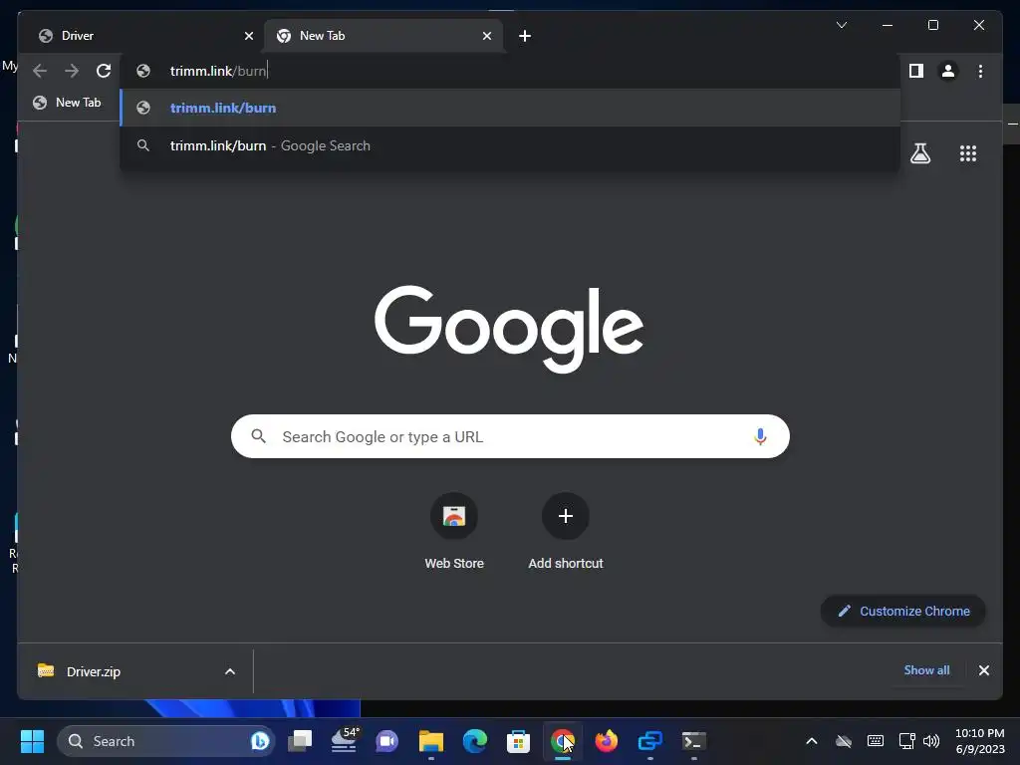Click the Customize Chrome button

point(902,611)
